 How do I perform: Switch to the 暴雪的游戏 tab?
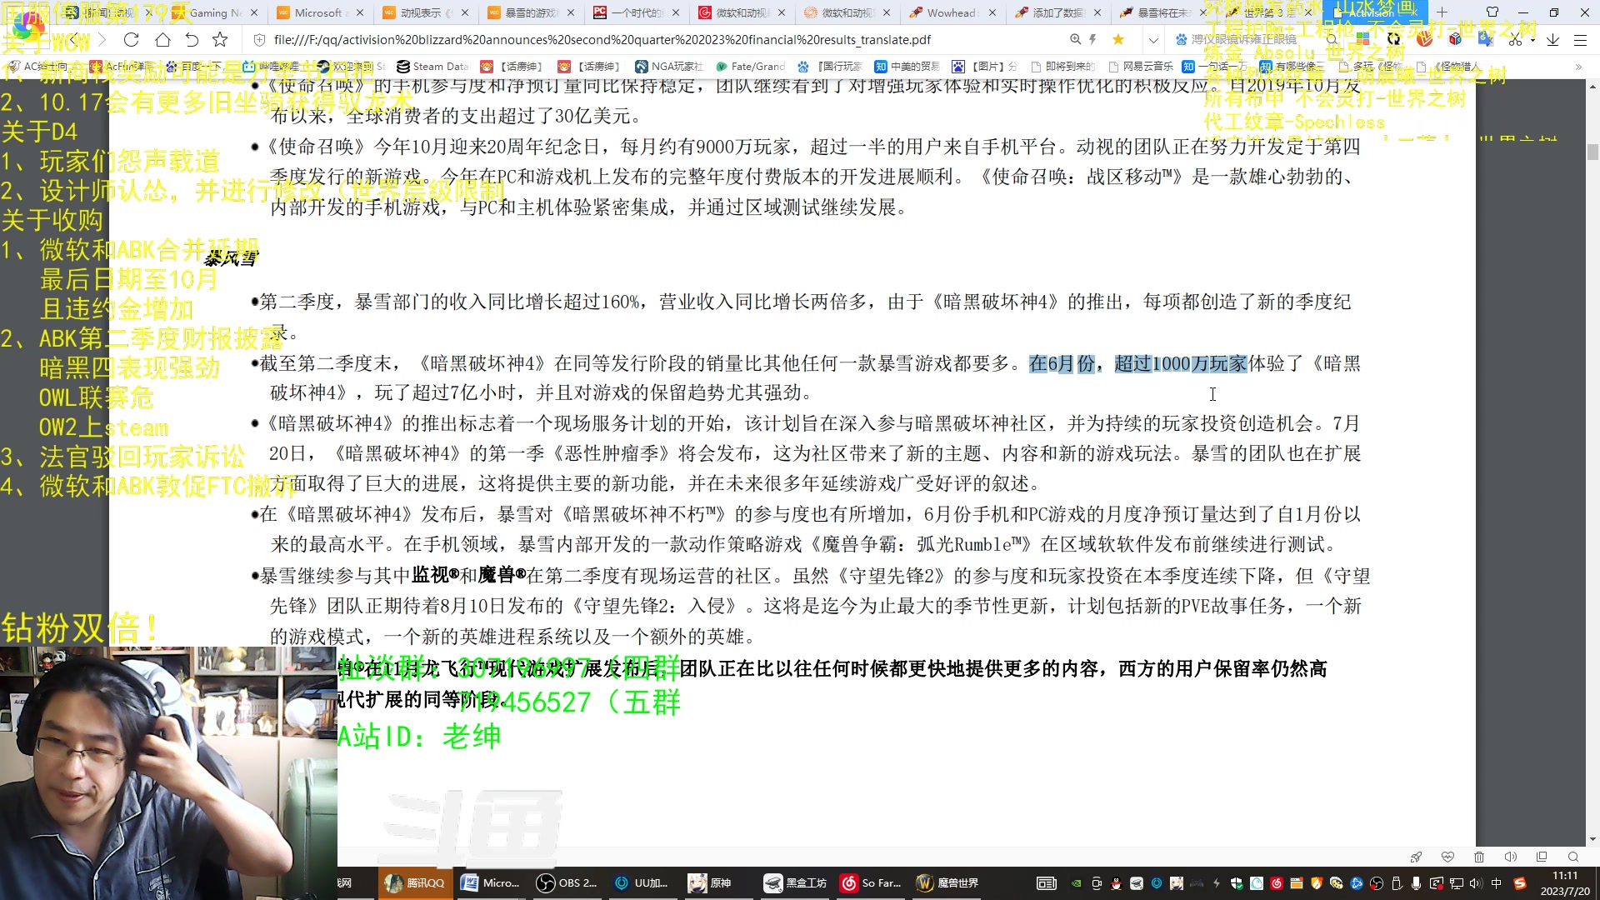click(x=531, y=12)
